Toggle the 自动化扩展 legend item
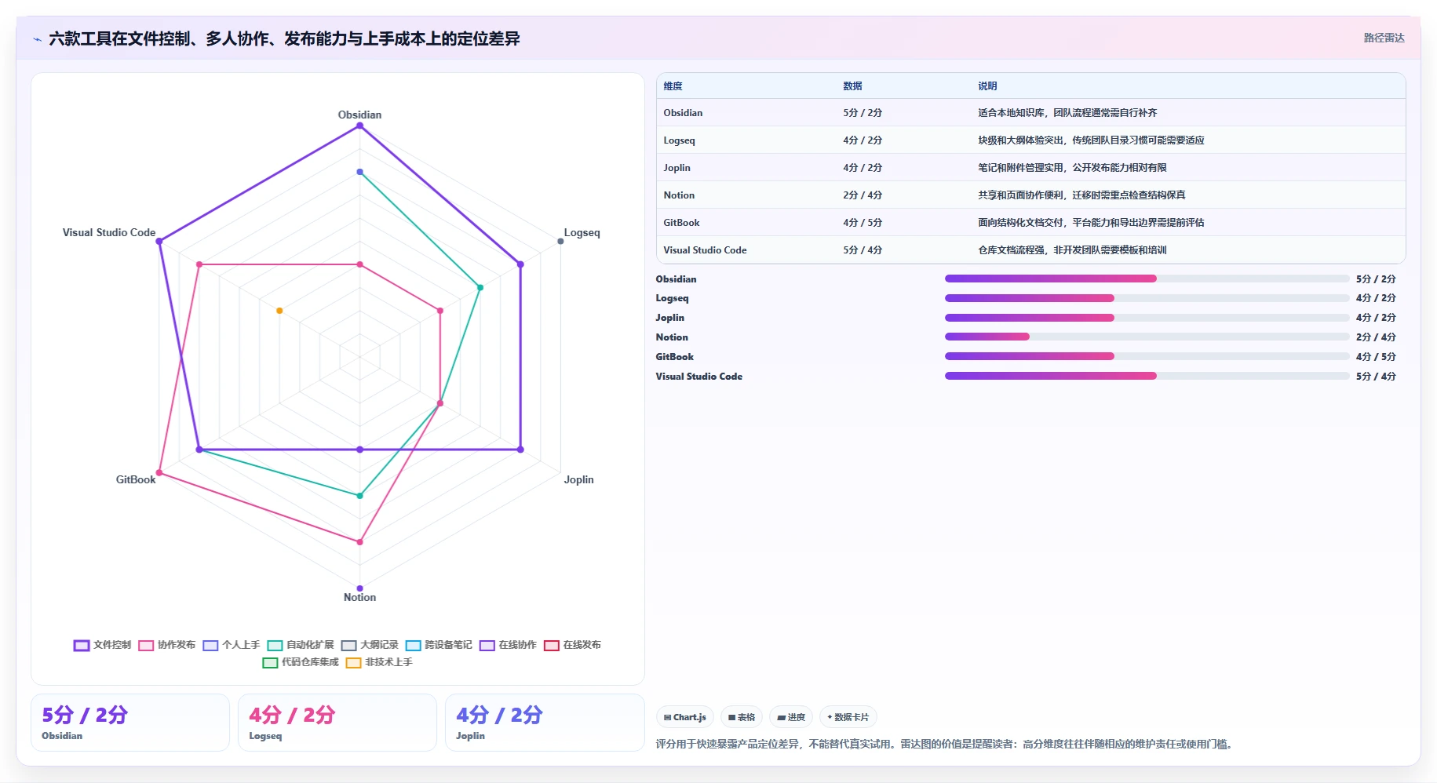 [x=301, y=645]
